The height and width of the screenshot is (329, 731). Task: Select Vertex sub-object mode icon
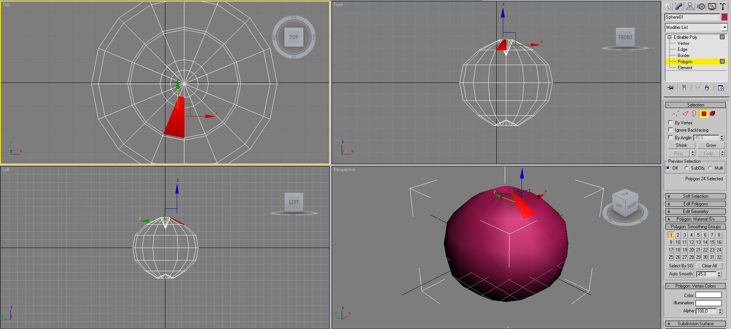[x=676, y=113]
